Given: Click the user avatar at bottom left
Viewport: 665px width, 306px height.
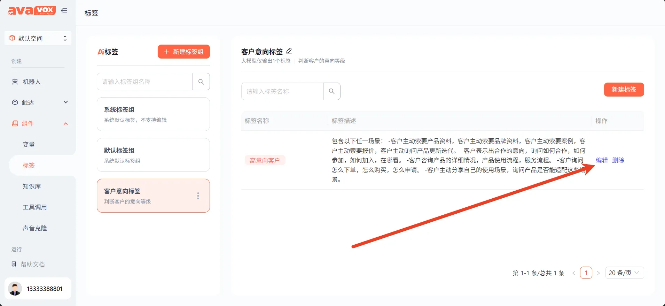Looking at the screenshot, I should (x=15, y=289).
